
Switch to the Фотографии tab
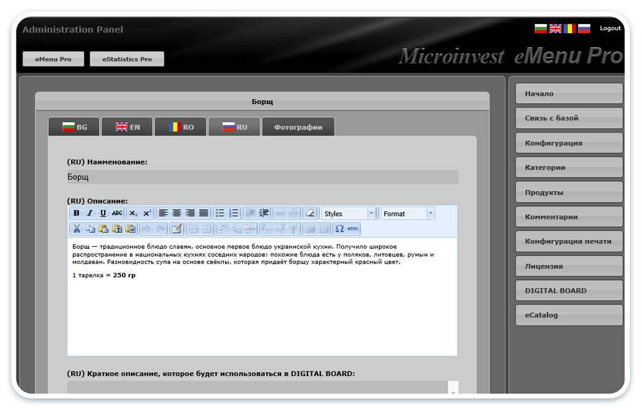tap(298, 127)
